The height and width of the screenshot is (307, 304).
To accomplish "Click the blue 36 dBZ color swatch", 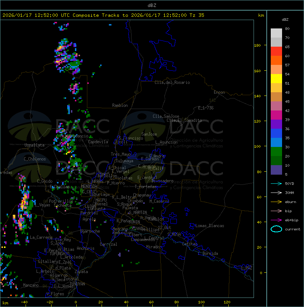I will (x=276, y=133).
